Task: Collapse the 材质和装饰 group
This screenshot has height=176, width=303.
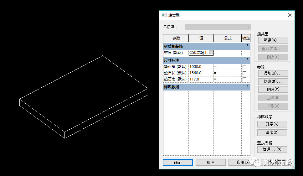Action: 247,46
